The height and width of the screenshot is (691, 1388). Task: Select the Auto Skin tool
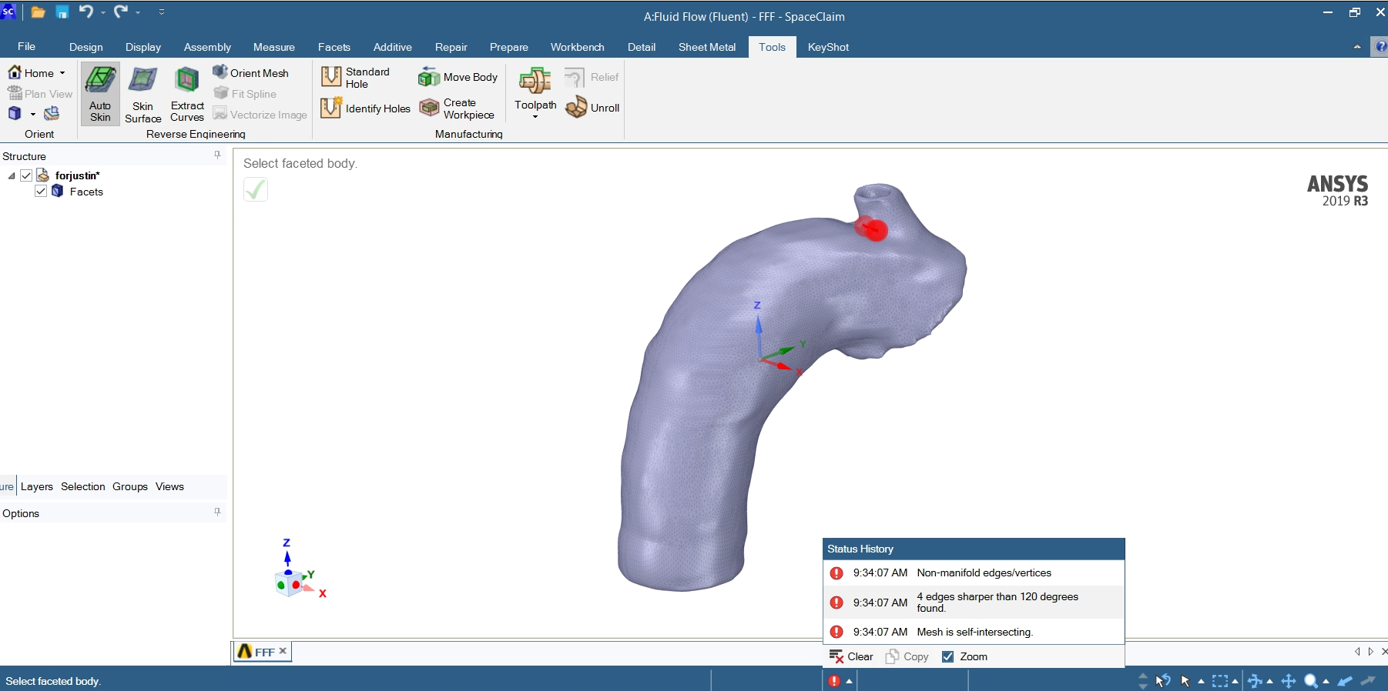coord(100,93)
